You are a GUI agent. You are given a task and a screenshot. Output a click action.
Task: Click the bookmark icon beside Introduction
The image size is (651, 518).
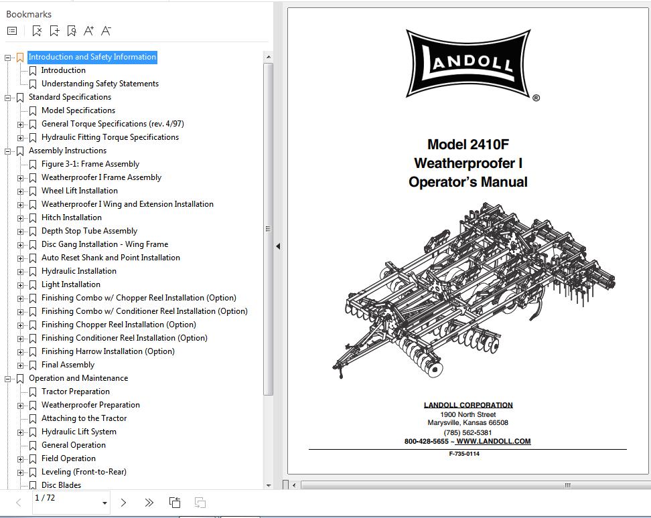tap(33, 71)
